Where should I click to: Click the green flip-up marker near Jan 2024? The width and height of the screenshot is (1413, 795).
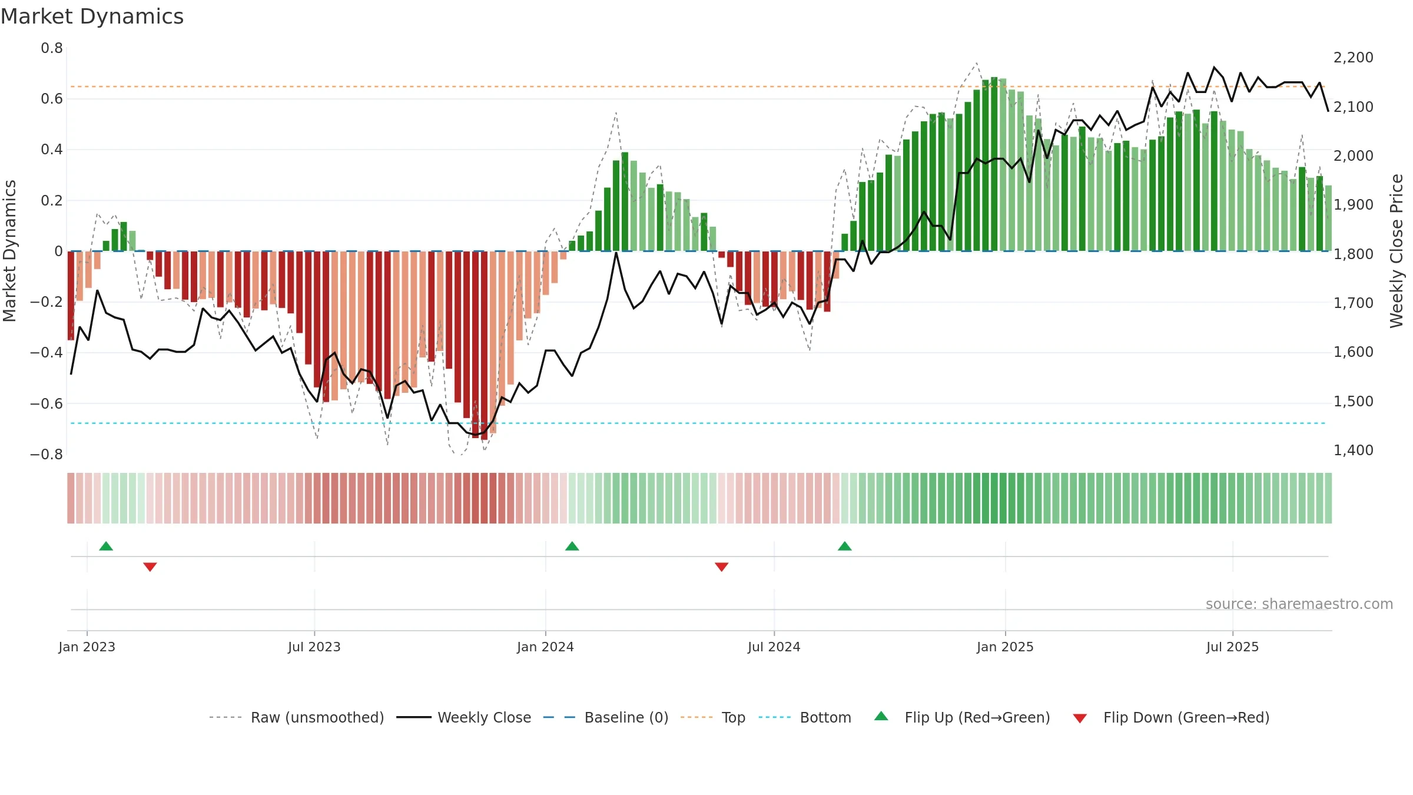click(x=572, y=546)
